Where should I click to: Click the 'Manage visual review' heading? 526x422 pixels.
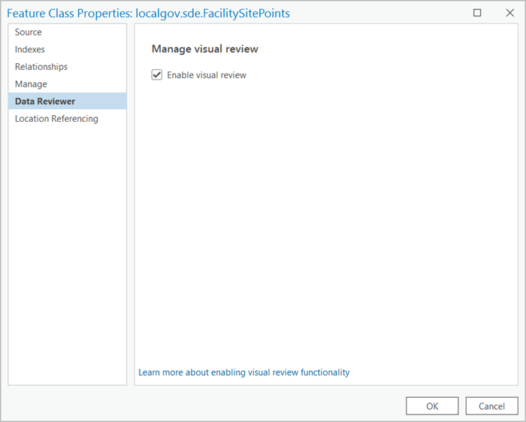point(205,49)
